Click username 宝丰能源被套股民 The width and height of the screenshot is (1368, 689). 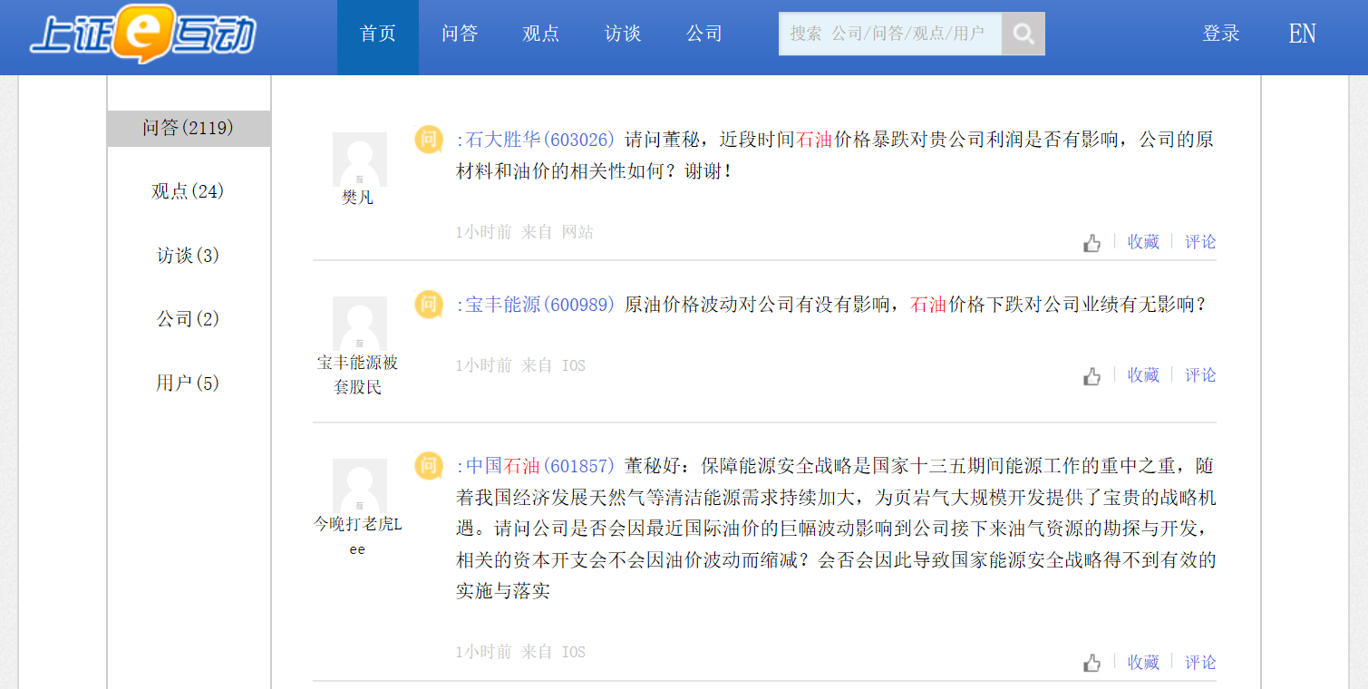point(357,374)
